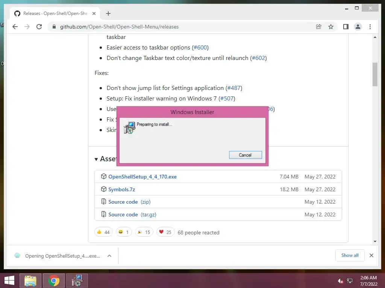This screenshot has height=288, width=385.
Task: Click the party popper reaction 15
Action: (144, 232)
